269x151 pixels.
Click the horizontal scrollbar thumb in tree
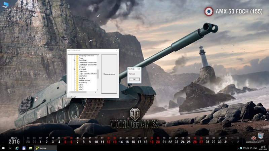pyautogui.click(x=78, y=92)
